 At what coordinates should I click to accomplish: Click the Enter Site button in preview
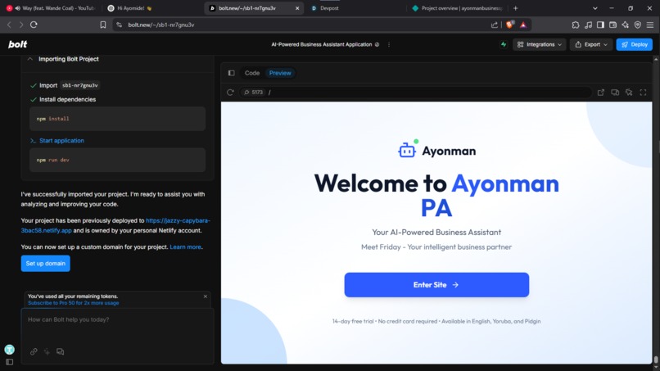tap(436, 285)
